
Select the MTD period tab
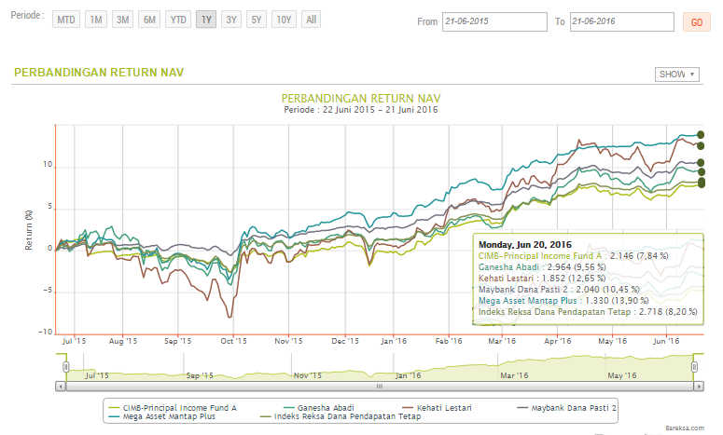coord(65,20)
